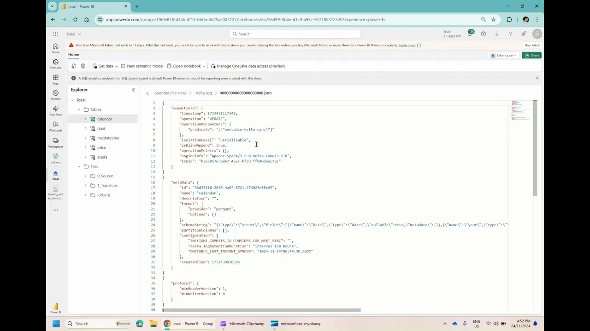590x331 pixels.
Task: Open the more options ellipsis in left navigation
Action: tap(55, 210)
